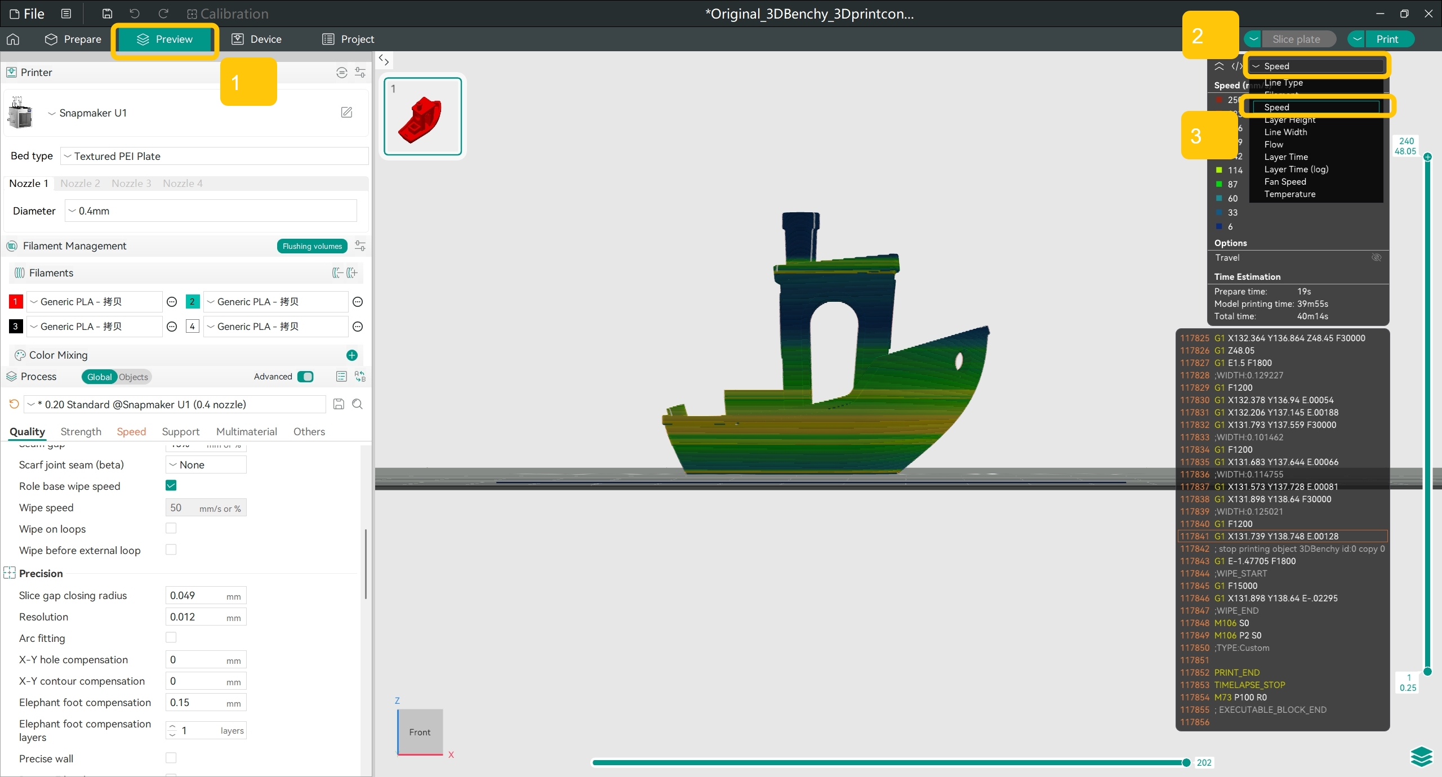1442x777 pixels.
Task: Save the process preset icon
Action: click(339, 404)
